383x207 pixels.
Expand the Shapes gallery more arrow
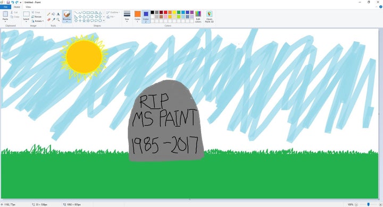(104, 21)
